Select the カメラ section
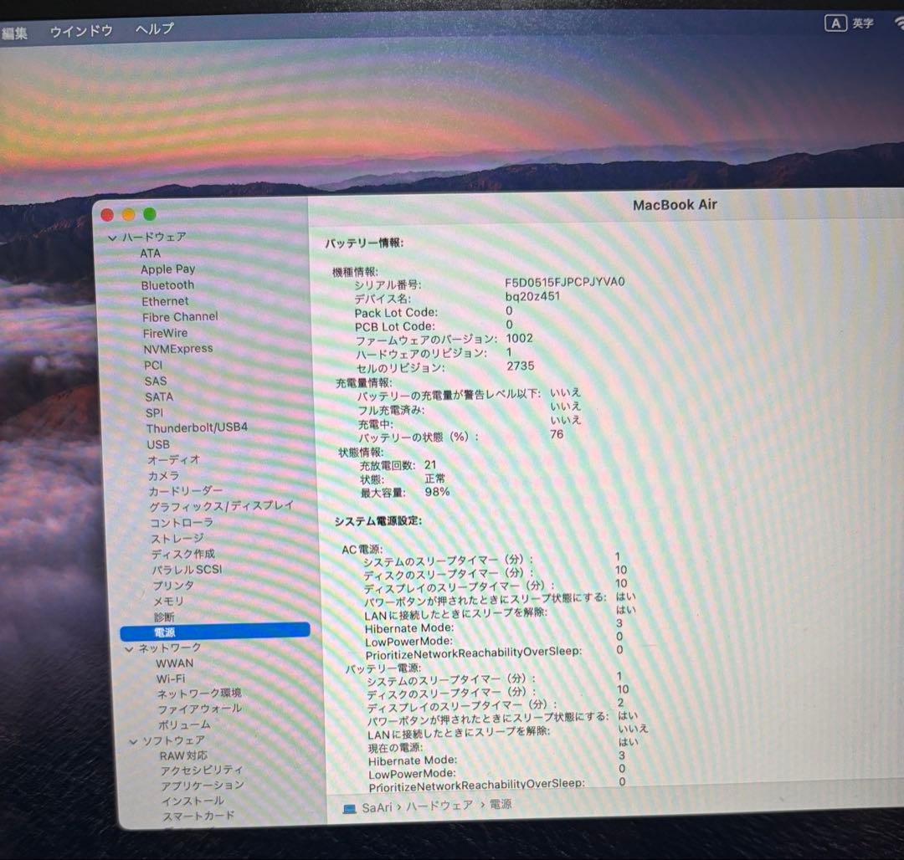904x860 pixels. pyautogui.click(x=163, y=475)
